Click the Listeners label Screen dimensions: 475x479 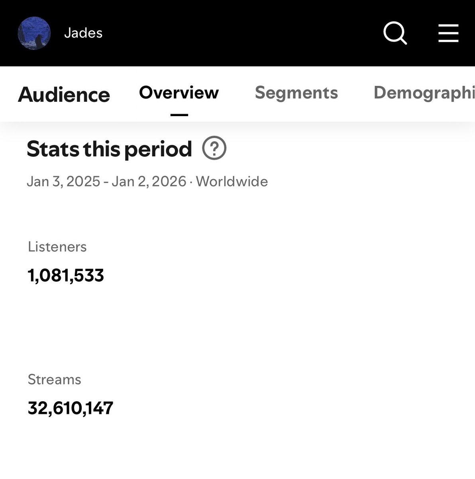pos(57,247)
